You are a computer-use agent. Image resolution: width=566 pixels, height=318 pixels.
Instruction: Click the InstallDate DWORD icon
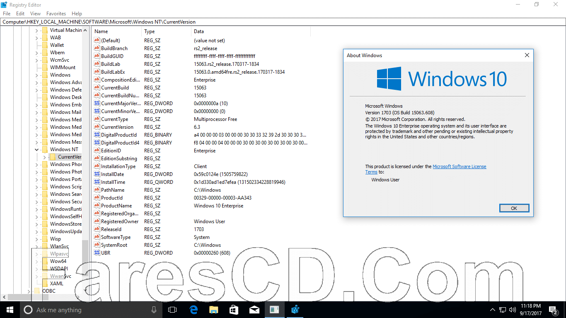pyautogui.click(x=97, y=174)
